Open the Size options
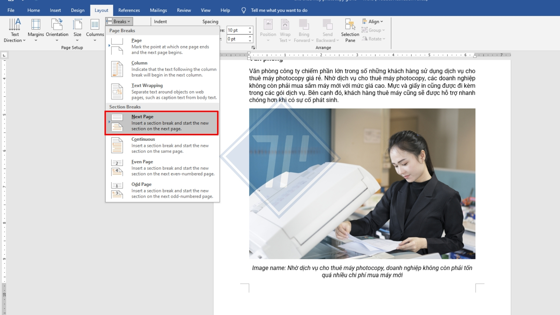Viewport: 560px width, 315px height. (x=77, y=30)
